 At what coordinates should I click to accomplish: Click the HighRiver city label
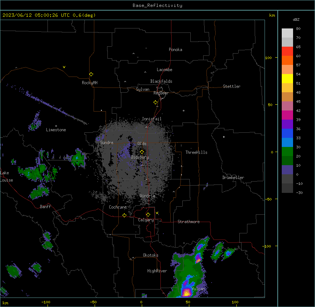click(157, 271)
